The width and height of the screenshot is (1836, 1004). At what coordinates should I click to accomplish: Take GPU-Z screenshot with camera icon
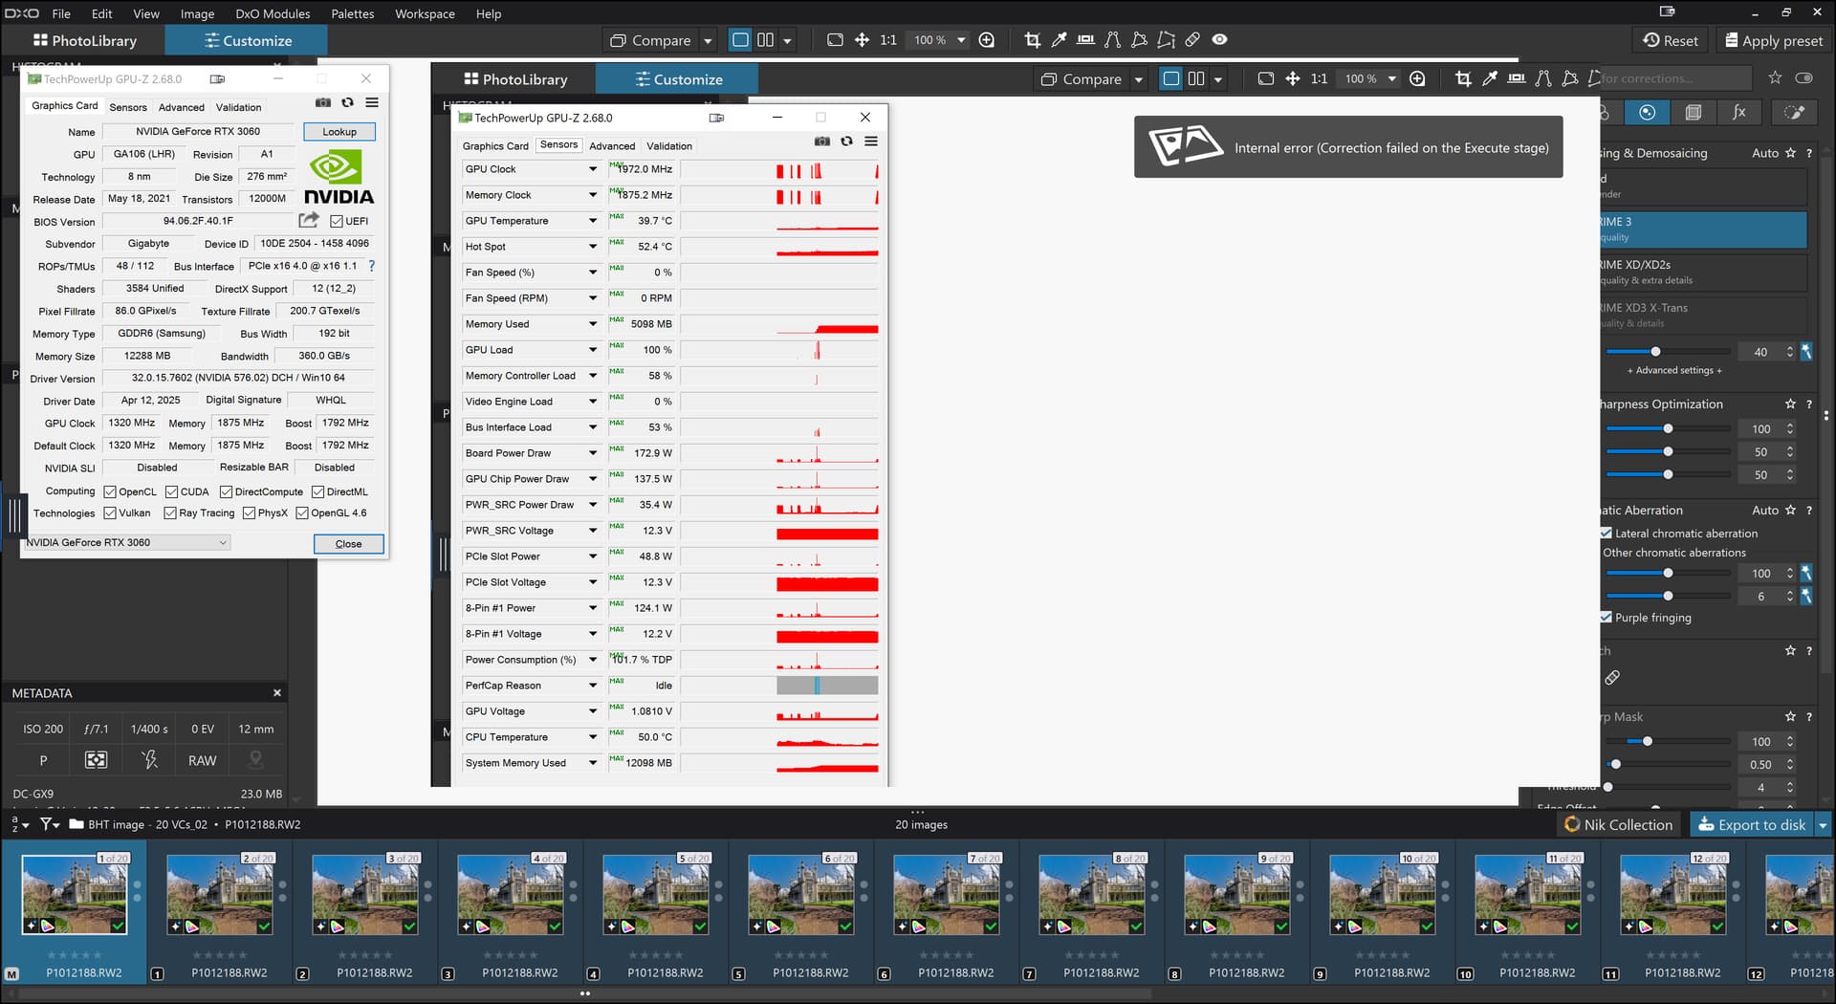click(323, 103)
